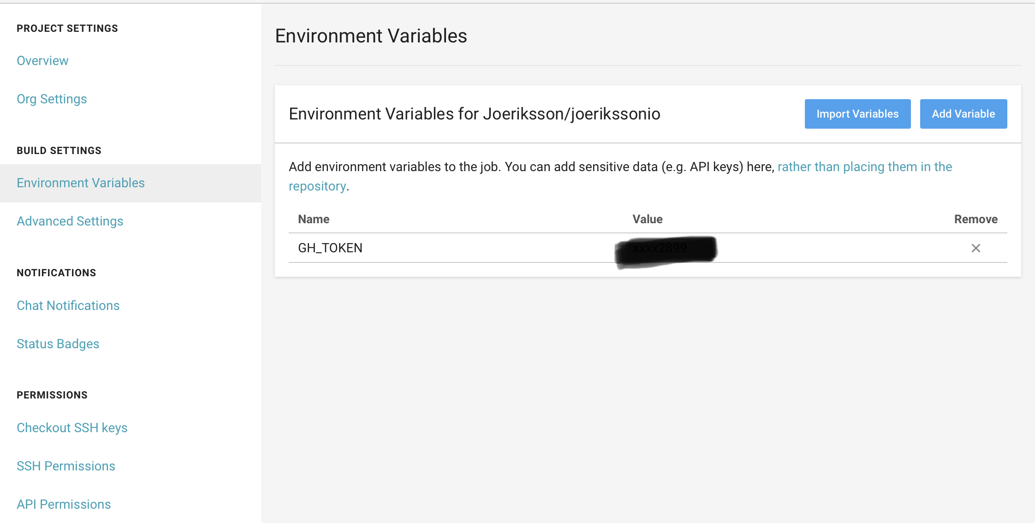This screenshot has width=1035, height=523.
Task: Open the Overview page
Action: click(x=42, y=60)
